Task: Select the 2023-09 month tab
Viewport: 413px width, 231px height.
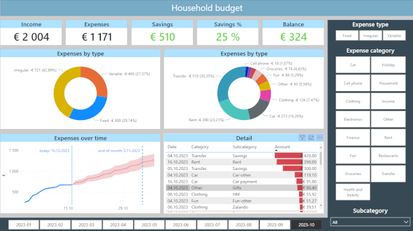Action: (275, 225)
